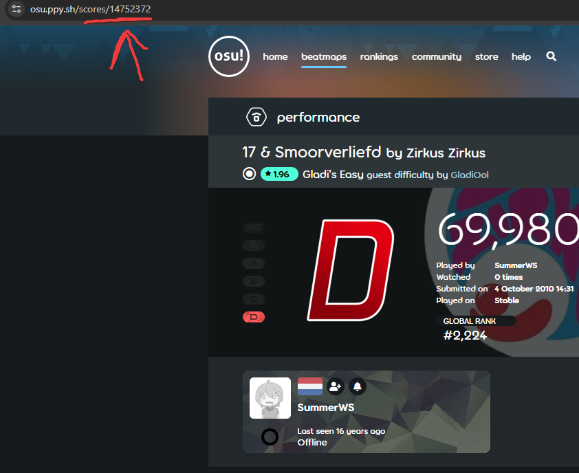The image size is (579, 473).
Task: Click the #2,224 global rank value
Action: [x=465, y=335]
